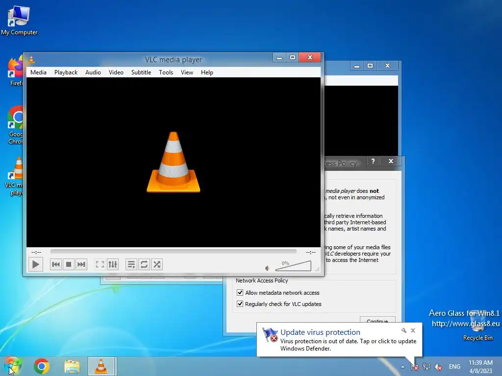The width and height of the screenshot is (502, 376).
Task: Skip to next media in VLC
Action: point(81,264)
